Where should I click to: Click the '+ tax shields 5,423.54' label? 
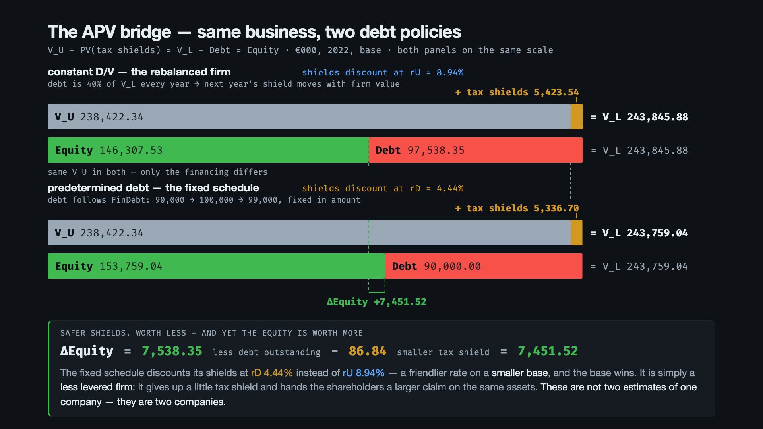[517, 92]
